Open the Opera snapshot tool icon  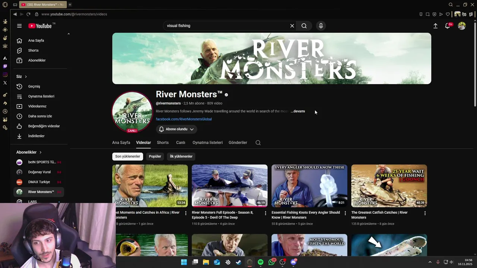click(427, 14)
